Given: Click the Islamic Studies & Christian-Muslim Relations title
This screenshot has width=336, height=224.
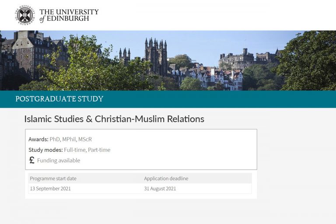Looking at the screenshot, I should pos(114,119).
